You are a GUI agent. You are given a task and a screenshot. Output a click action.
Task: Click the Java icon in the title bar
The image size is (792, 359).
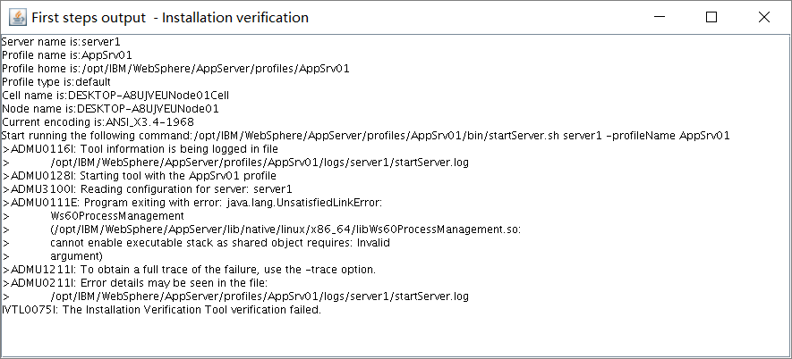coord(18,17)
